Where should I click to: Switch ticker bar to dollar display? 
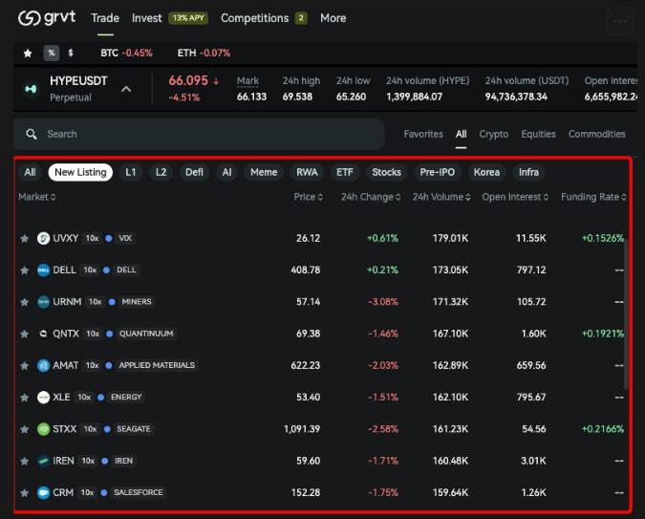click(71, 53)
